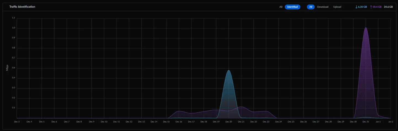Click the Dec 16 date label

[x=179, y=121]
